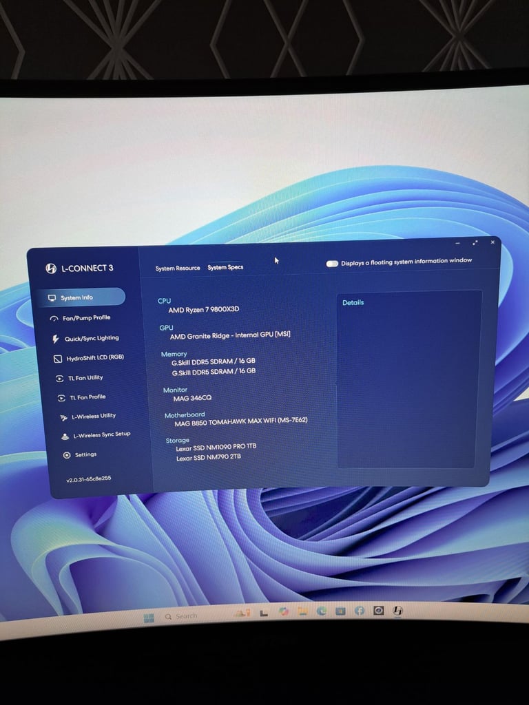Click the TL Fan Utility circular icon
Viewport: 529px width, 705px height.
pyautogui.click(x=59, y=379)
